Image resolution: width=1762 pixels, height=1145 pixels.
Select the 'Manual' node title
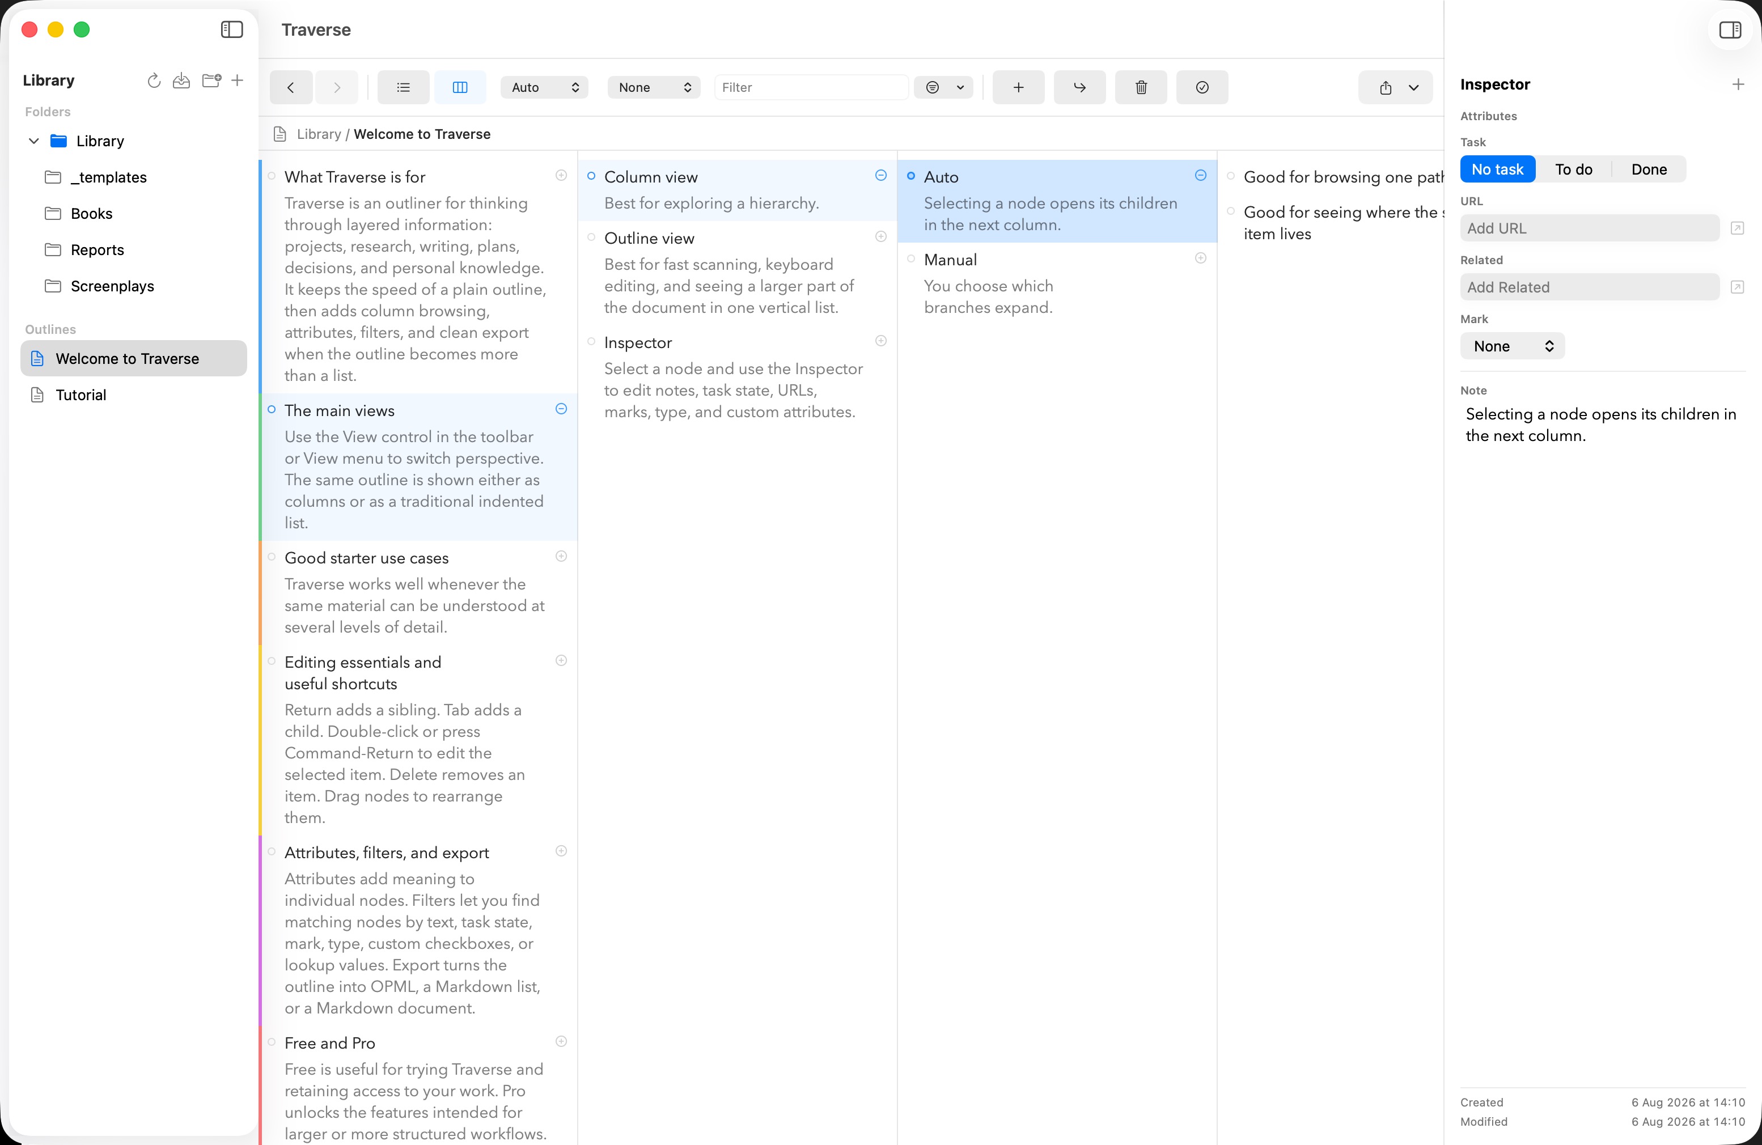(x=951, y=260)
